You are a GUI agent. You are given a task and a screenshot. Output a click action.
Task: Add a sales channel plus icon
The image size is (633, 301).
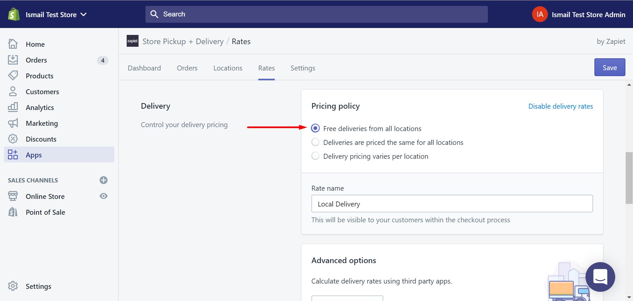pyautogui.click(x=104, y=180)
